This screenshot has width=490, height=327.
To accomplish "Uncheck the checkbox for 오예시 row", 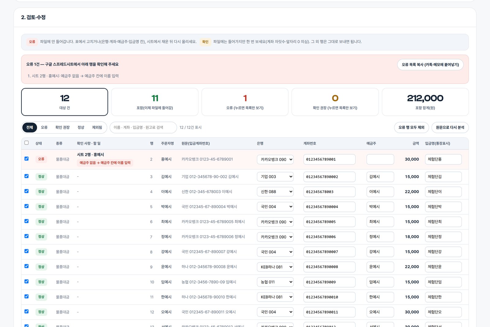I will click(27, 311).
